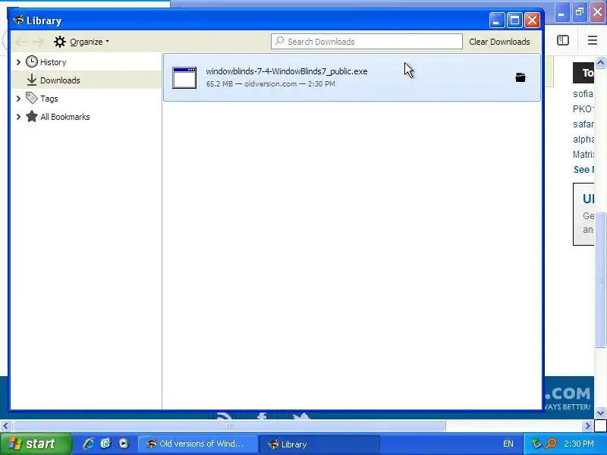Click the EN language indicator

coord(508,444)
